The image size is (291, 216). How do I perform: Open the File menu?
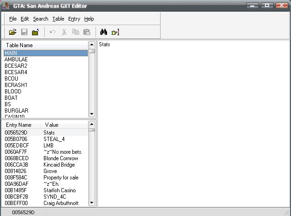pos(13,19)
